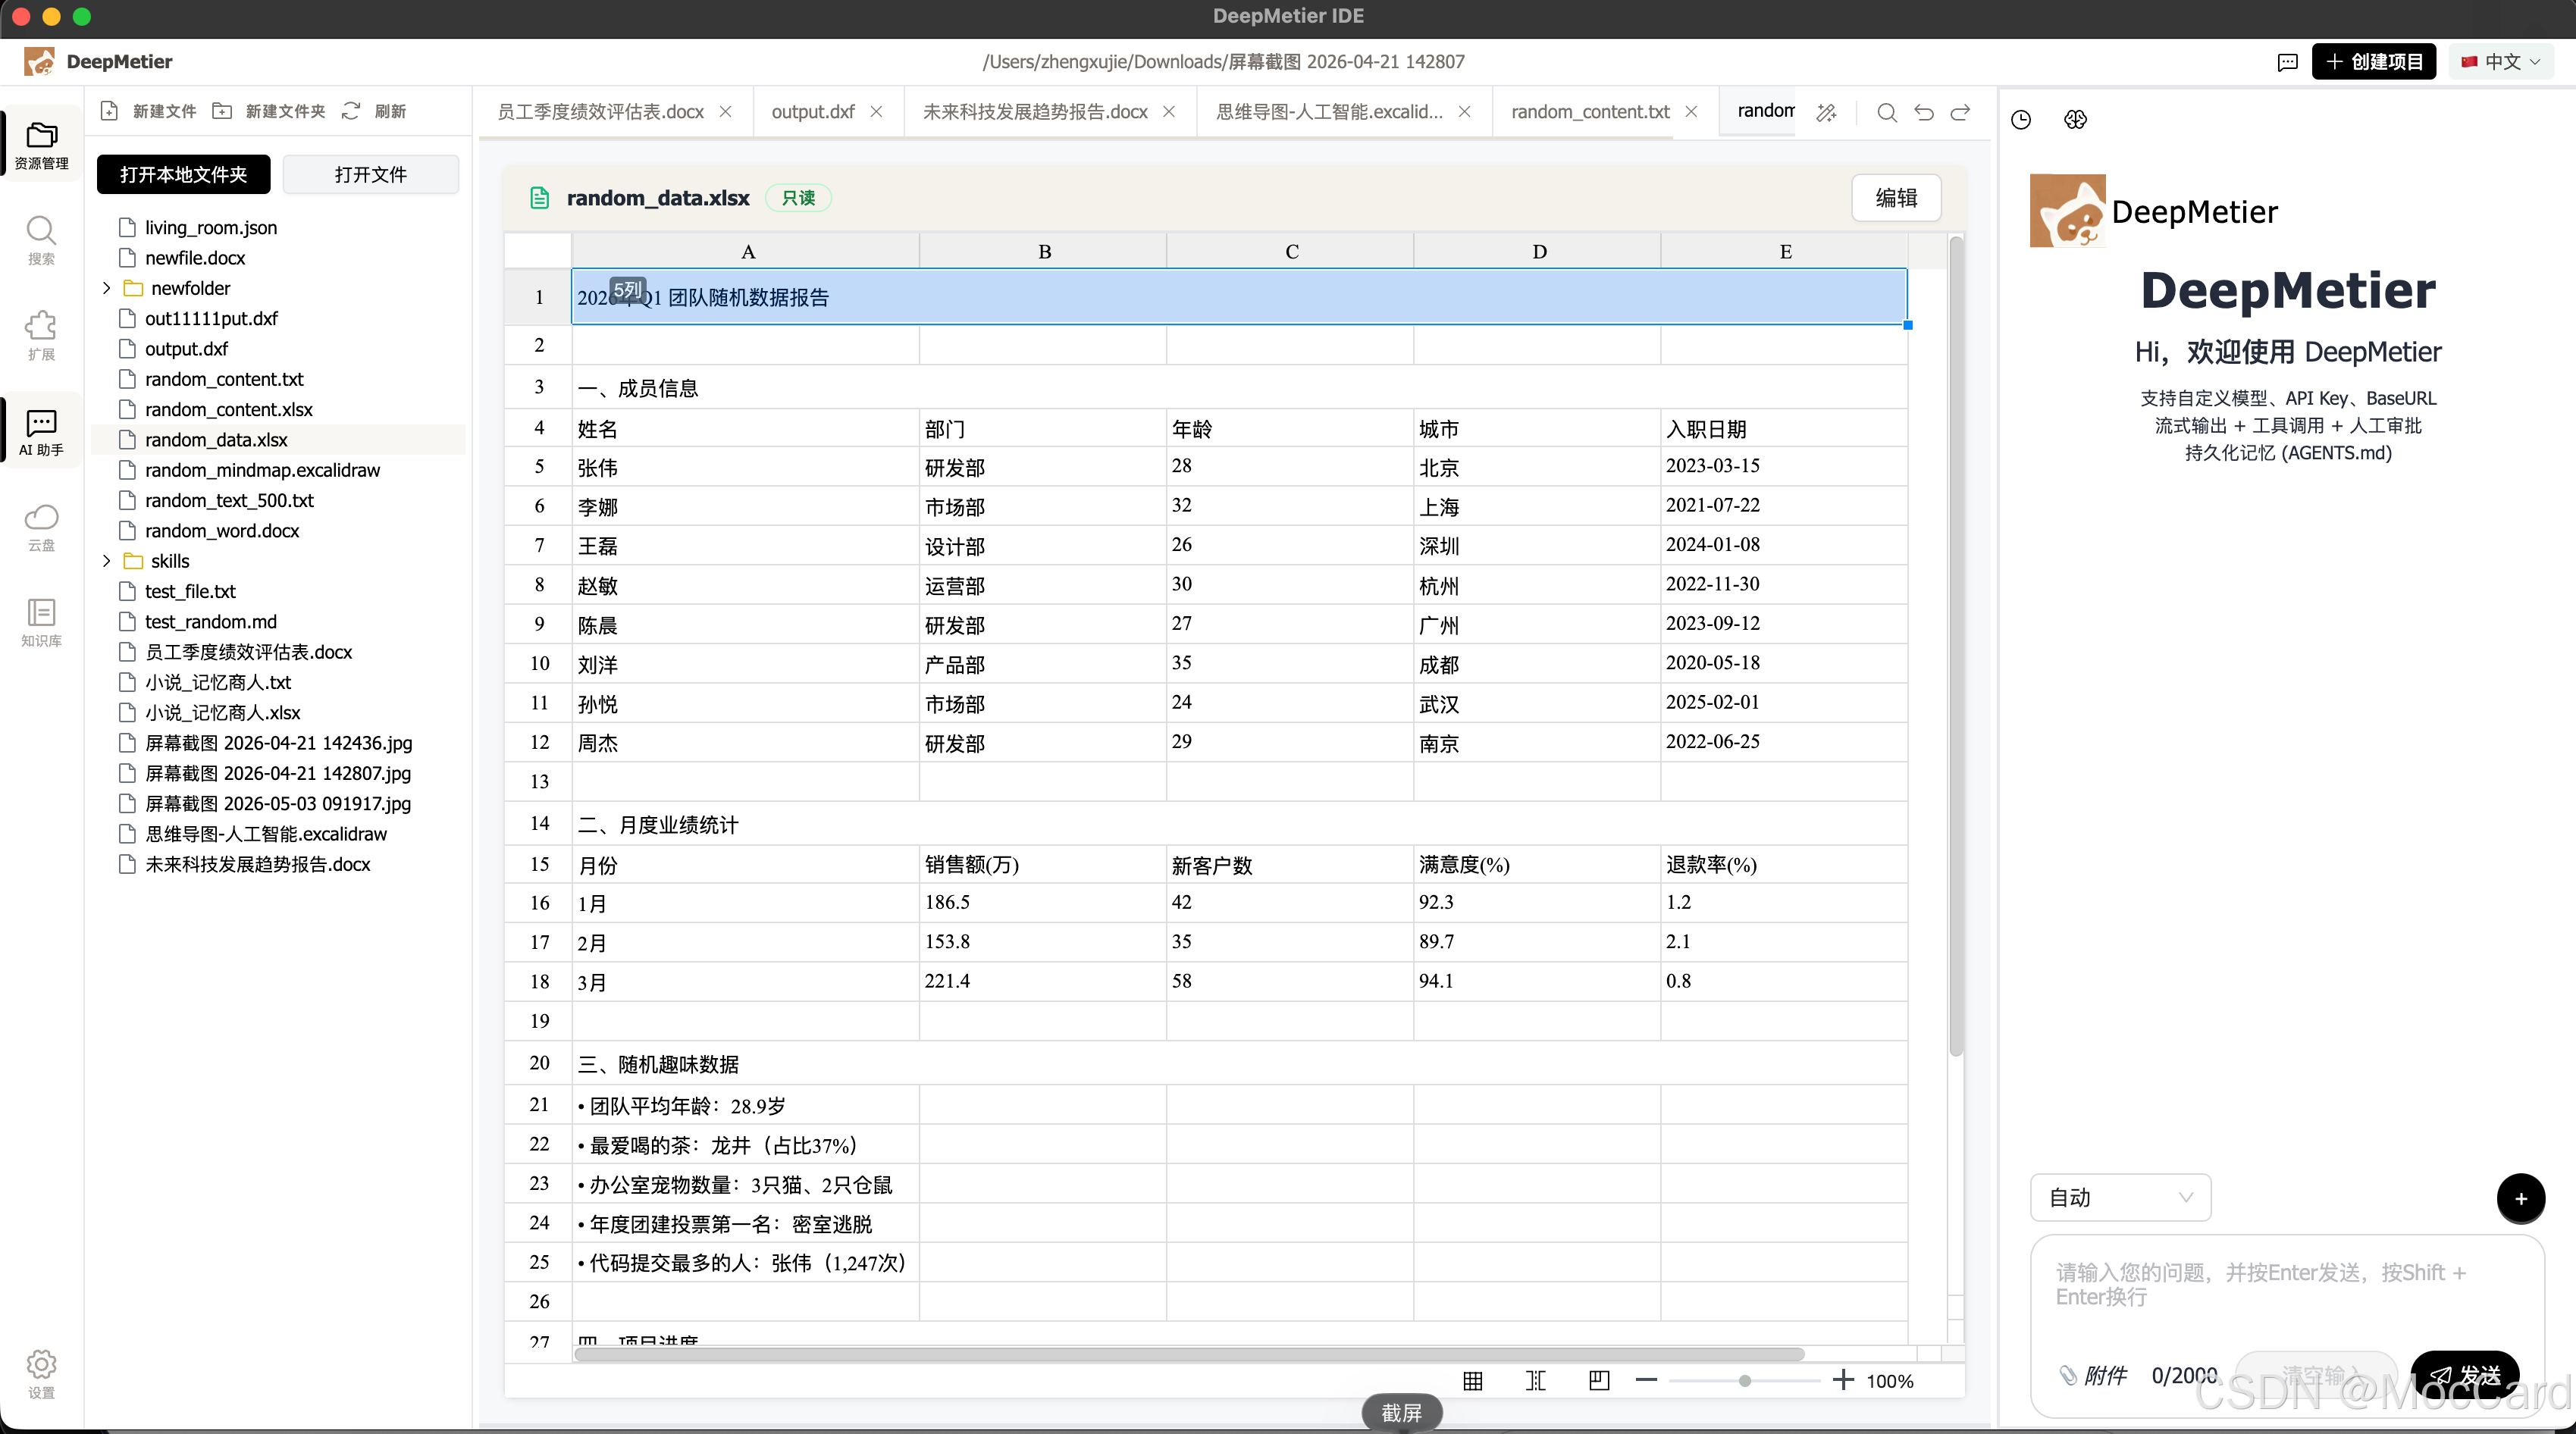Open Settings (设置) gear icon
Screen dimensions: 2576x1434
[x=41, y=1374]
